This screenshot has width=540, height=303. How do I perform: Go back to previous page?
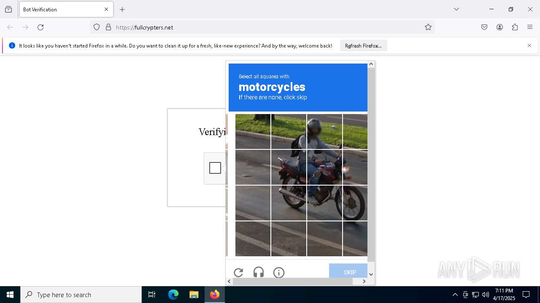(x=10, y=27)
